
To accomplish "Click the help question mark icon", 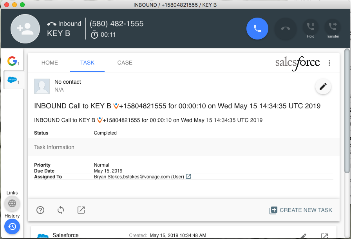I will [40, 210].
